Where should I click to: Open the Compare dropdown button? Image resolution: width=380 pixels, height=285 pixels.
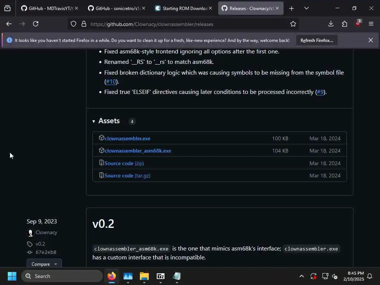[44, 264]
